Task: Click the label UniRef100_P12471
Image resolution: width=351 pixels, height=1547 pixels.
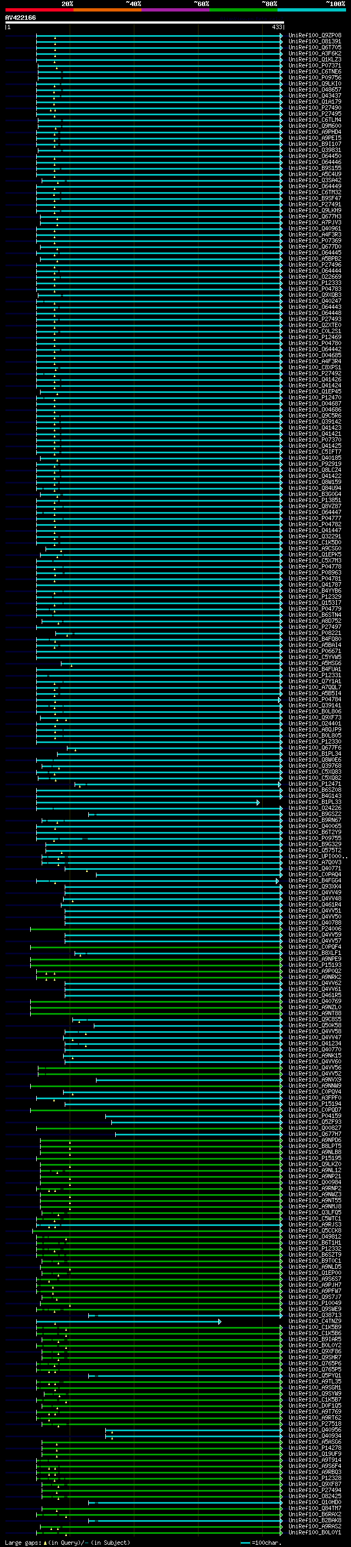Action: 315,784
